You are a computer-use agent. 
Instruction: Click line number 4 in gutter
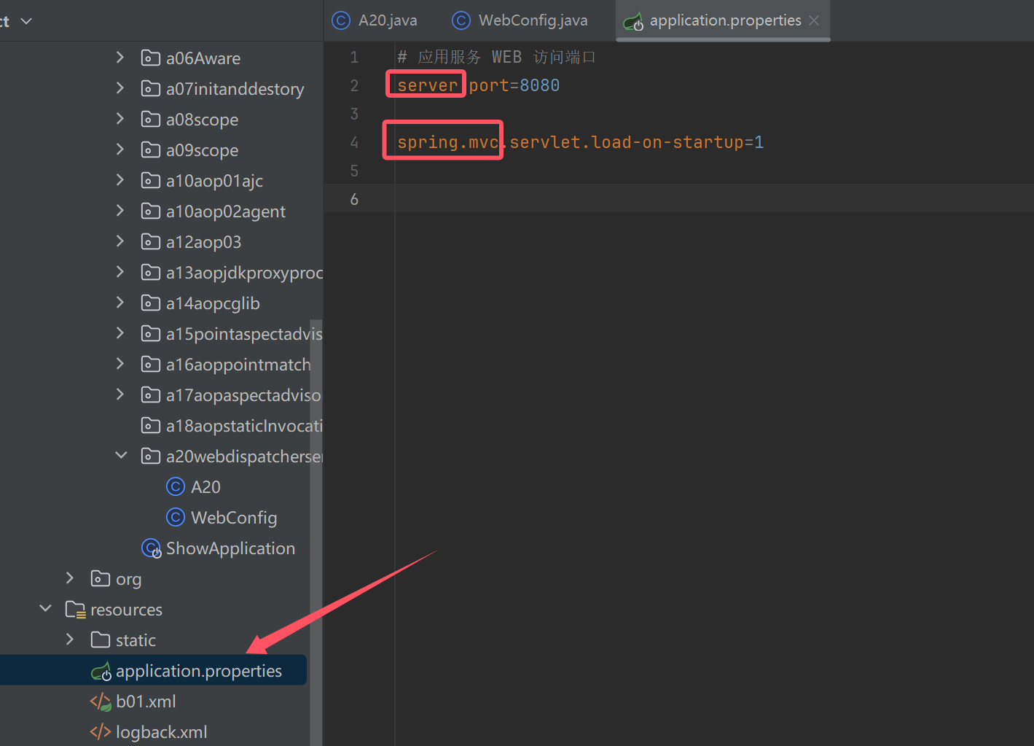pyautogui.click(x=354, y=142)
